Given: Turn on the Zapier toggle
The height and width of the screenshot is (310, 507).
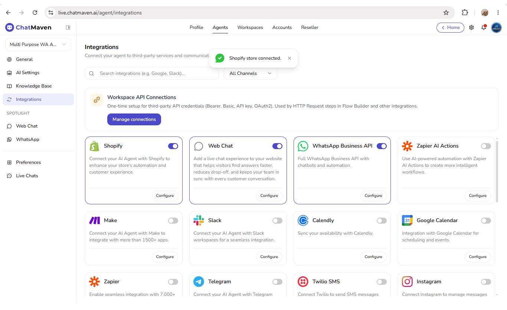Looking at the screenshot, I should [173, 282].
